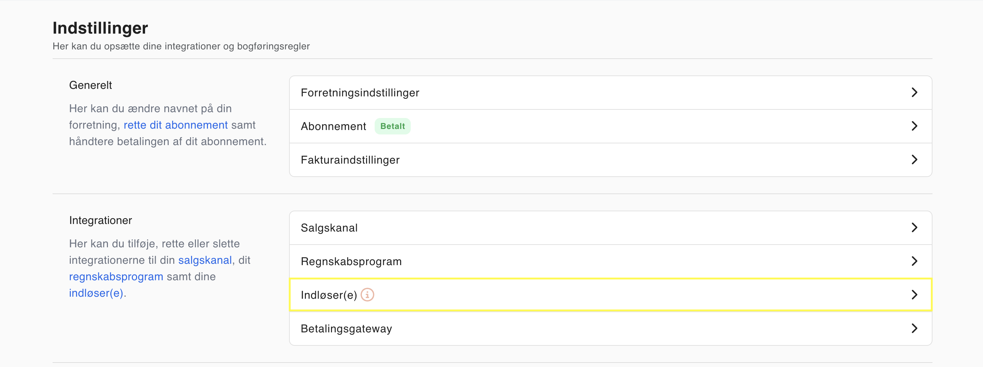Click the info icon beside Indløser(e)
The width and height of the screenshot is (983, 367).
click(367, 295)
